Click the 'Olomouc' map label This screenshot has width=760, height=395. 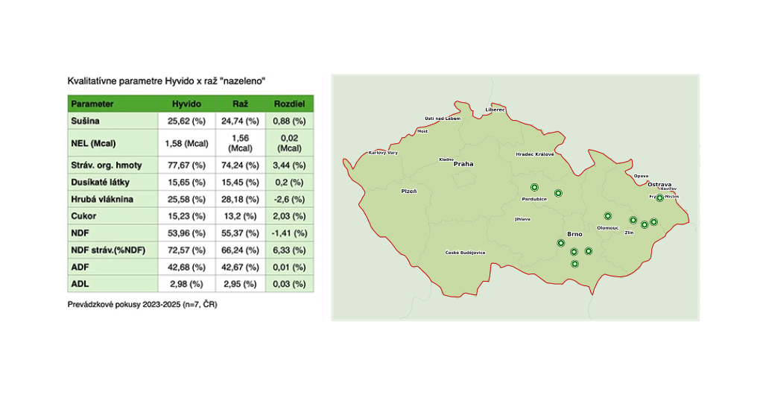(608, 228)
